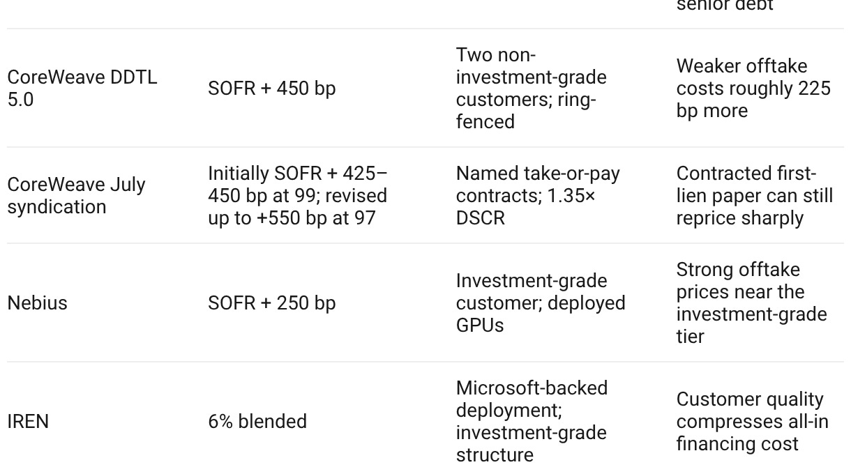Click 'Strong offtake prices near the investment-grade tier'

(751, 303)
